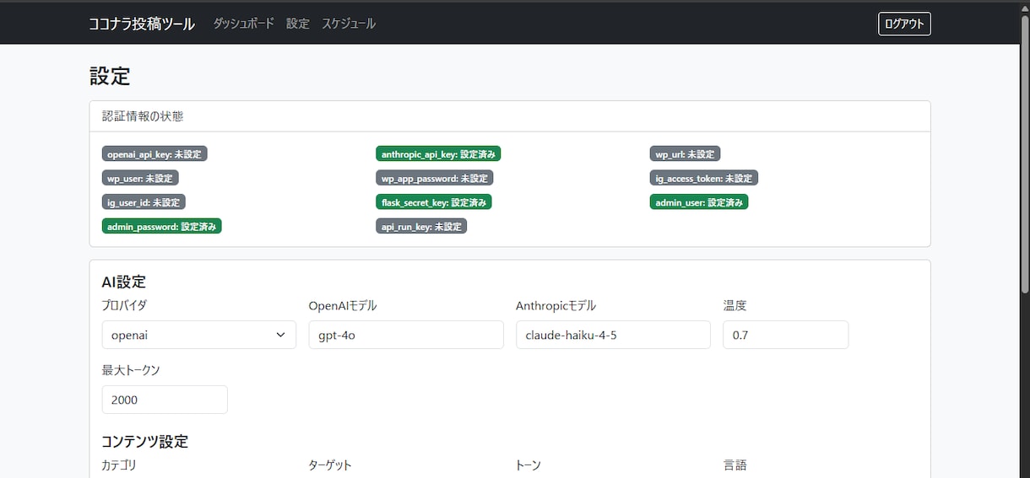Click the wp_app_password: 未設定 badge
Viewport: 1030px width, 478px height.
pyautogui.click(x=435, y=179)
